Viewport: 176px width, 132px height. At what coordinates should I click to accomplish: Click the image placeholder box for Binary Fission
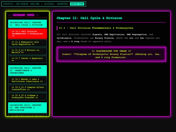[111, 54]
